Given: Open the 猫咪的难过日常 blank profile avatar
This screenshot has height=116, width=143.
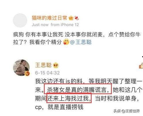Looking at the screenshot, I should point(20,20).
